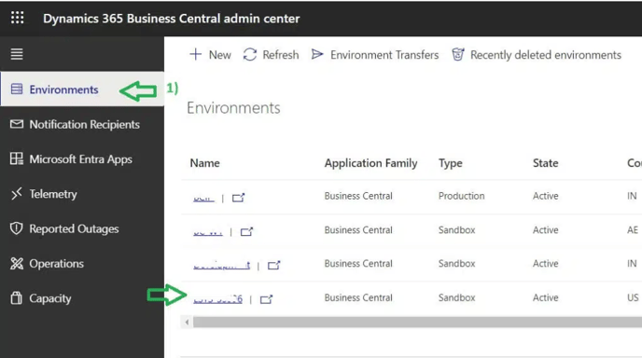Screen dimensions: 642x358
Task: Click the Production type cell
Action: point(461,196)
